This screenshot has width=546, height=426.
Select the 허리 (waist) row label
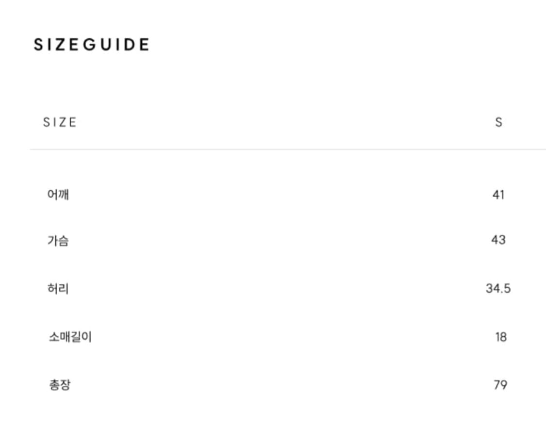[x=58, y=289]
